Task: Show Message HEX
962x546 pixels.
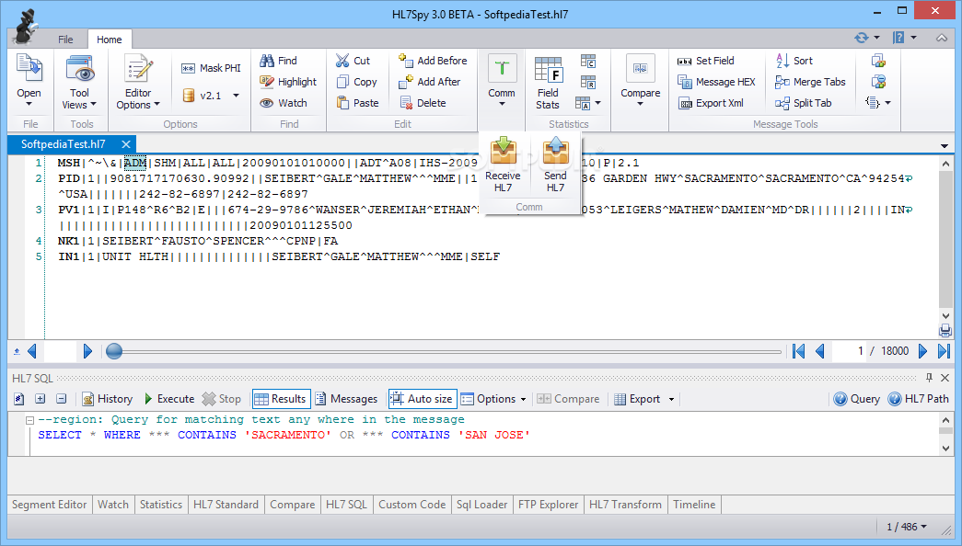Action: (716, 82)
